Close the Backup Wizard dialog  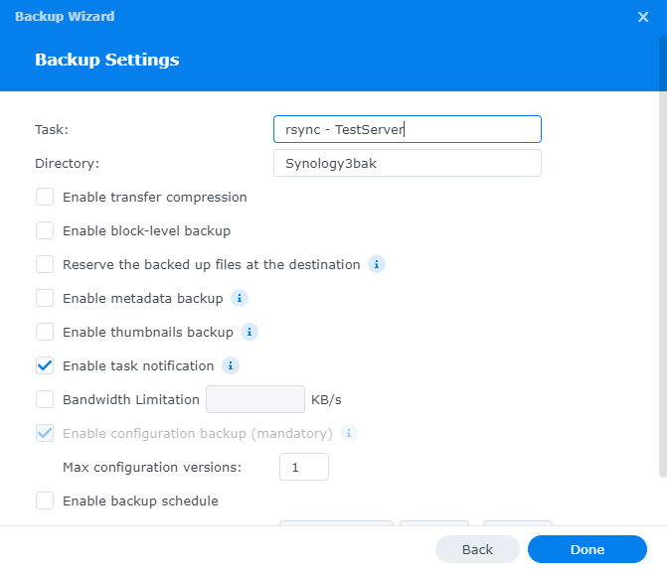[643, 17]
